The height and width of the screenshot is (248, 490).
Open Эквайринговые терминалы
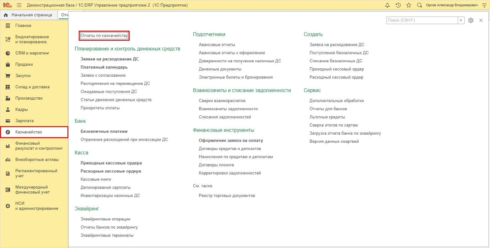107,235
